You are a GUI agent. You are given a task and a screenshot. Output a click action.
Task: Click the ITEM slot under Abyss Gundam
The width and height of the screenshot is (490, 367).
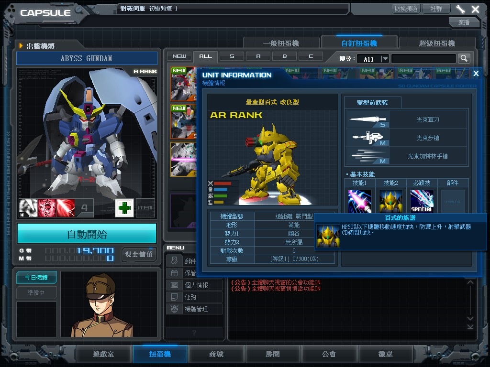145,208
